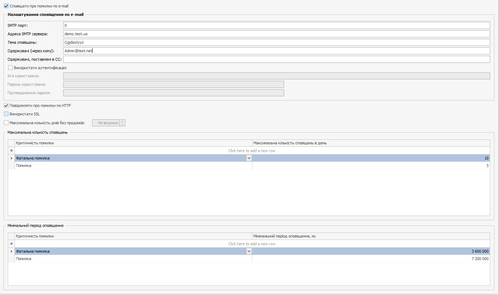Screen dimensions: 499x295
Task: Uncheck the e-mail error notification checkbox
Action: [x=6, y=6]
